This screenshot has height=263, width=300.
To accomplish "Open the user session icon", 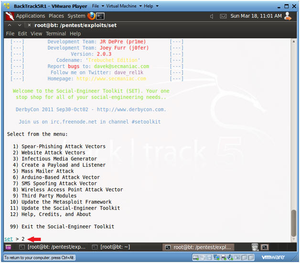I will [x=288, y=16].
